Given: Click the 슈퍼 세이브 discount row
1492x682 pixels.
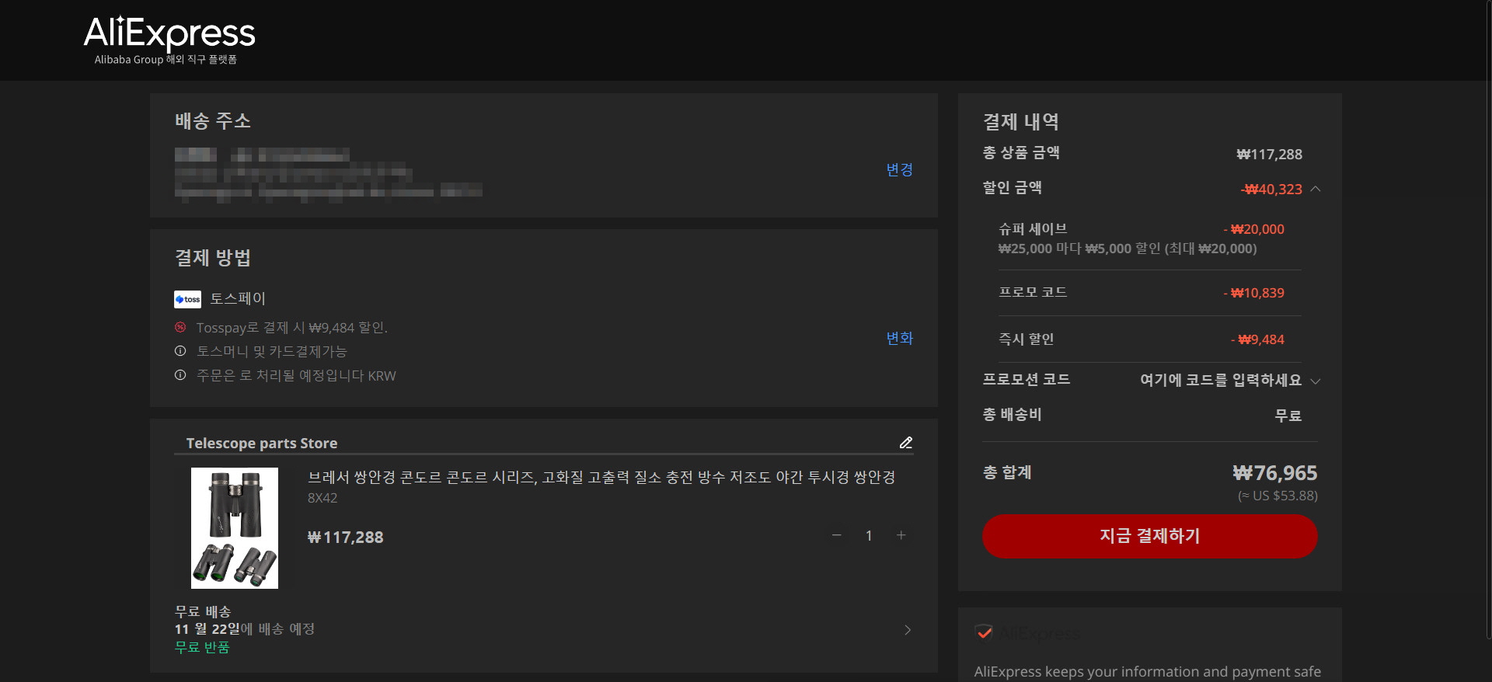Looking at the screenshot, I should click(1149, 238).
